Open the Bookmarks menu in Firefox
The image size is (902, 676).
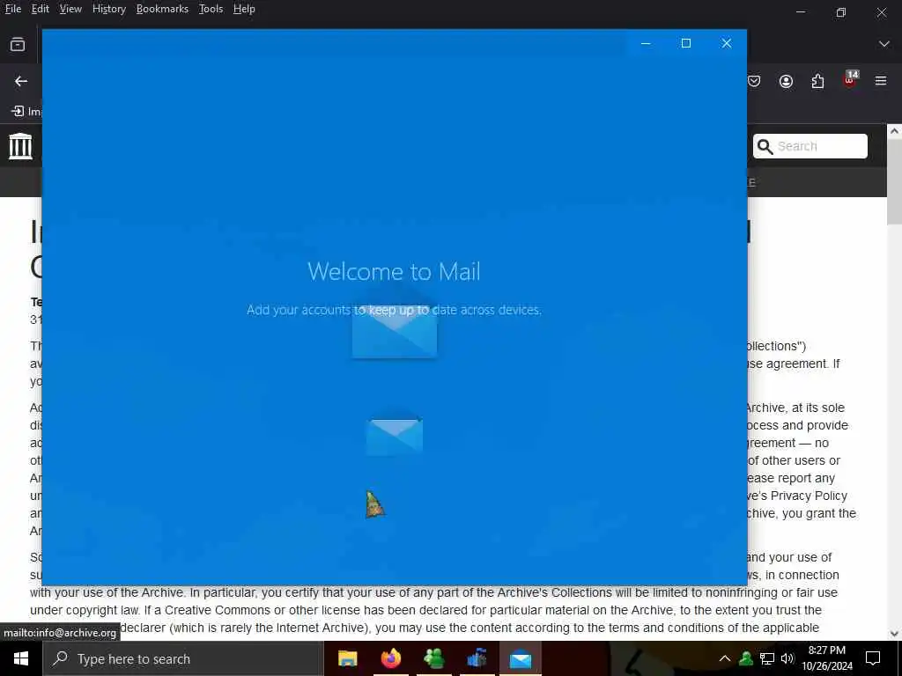[x=162, y=9]
